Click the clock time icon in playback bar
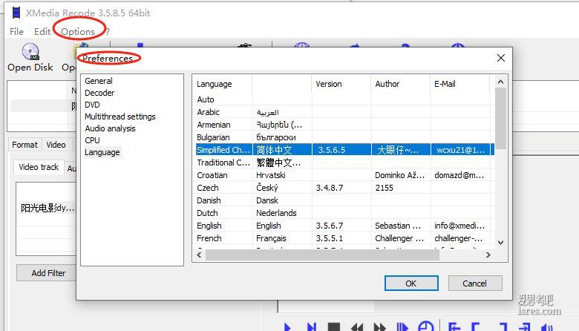This screenshot has height=331, width=579. 426,327
